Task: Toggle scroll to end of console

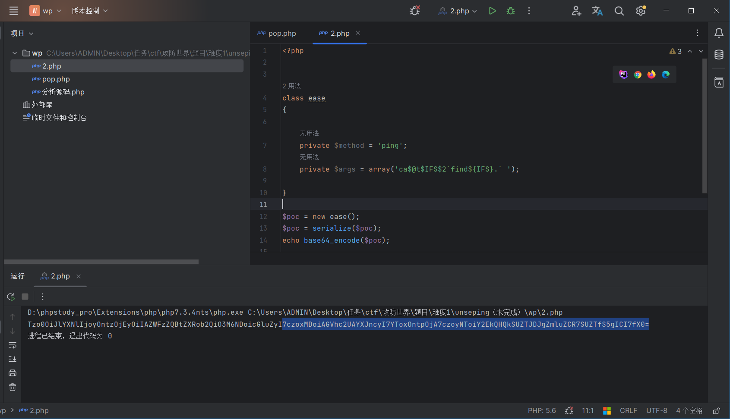Action: pos(13,359)
